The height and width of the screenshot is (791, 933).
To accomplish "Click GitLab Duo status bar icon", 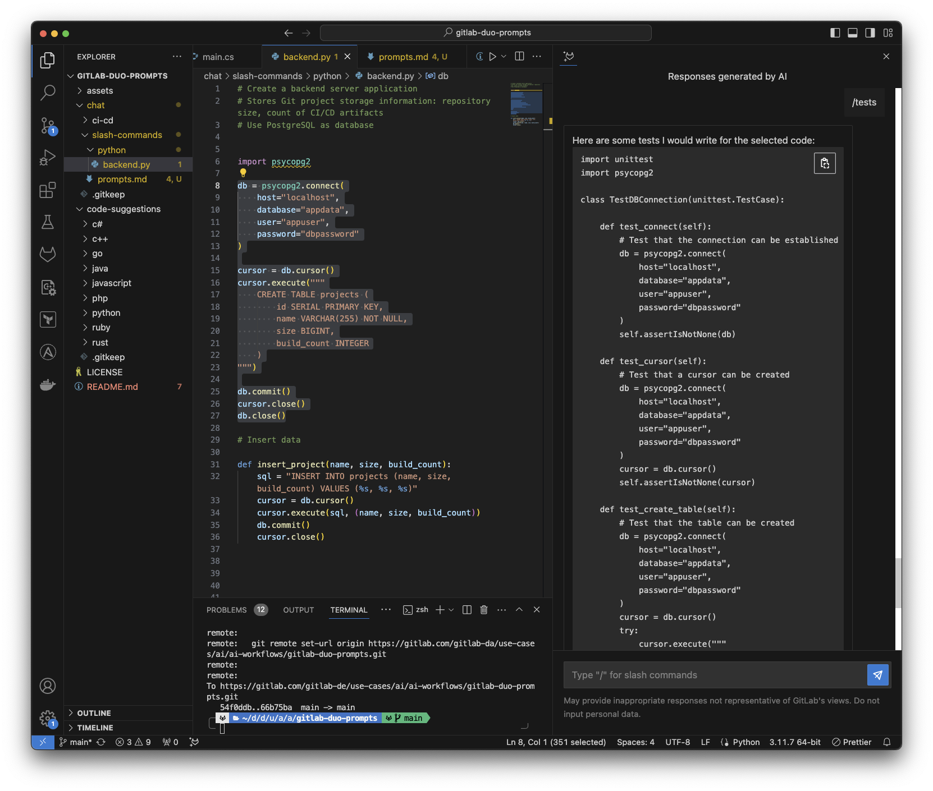I will (x=194, y=742).
